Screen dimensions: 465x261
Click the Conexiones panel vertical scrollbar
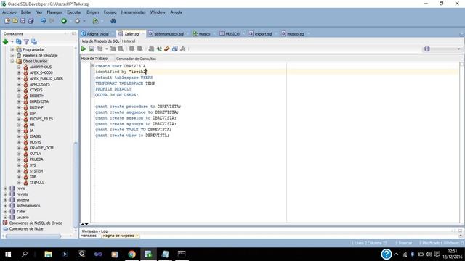coord(76,186)
